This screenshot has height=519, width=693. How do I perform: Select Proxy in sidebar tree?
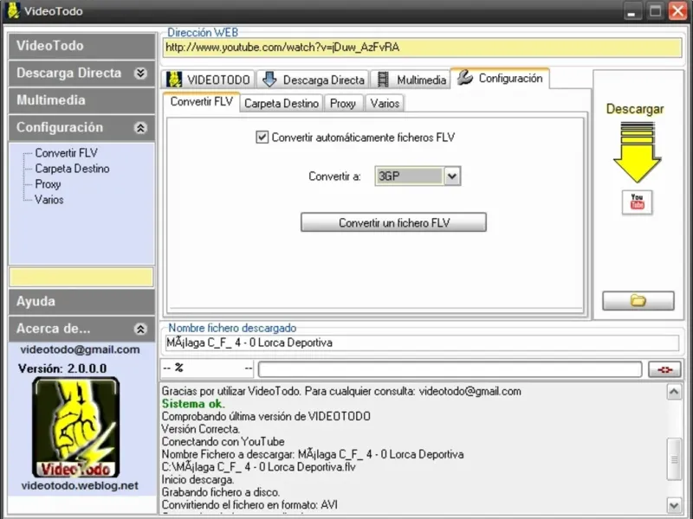pyautogui.click(x=48, y=184)
